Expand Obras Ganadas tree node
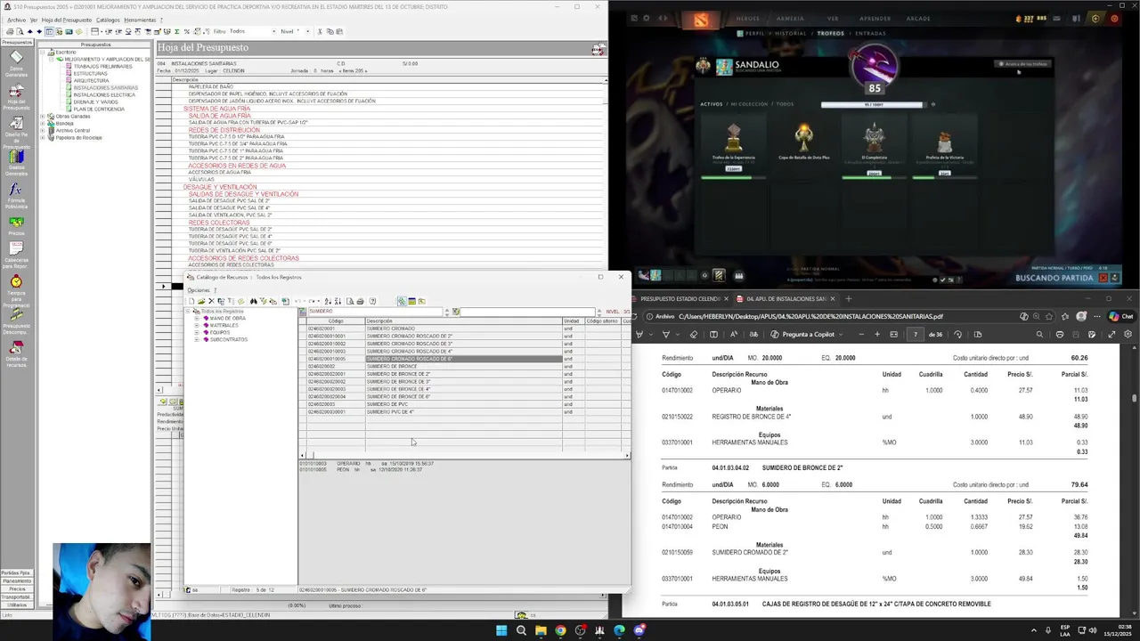 coord(42,116)
